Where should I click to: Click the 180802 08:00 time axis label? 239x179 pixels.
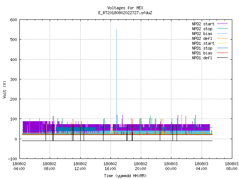(49, 166)
